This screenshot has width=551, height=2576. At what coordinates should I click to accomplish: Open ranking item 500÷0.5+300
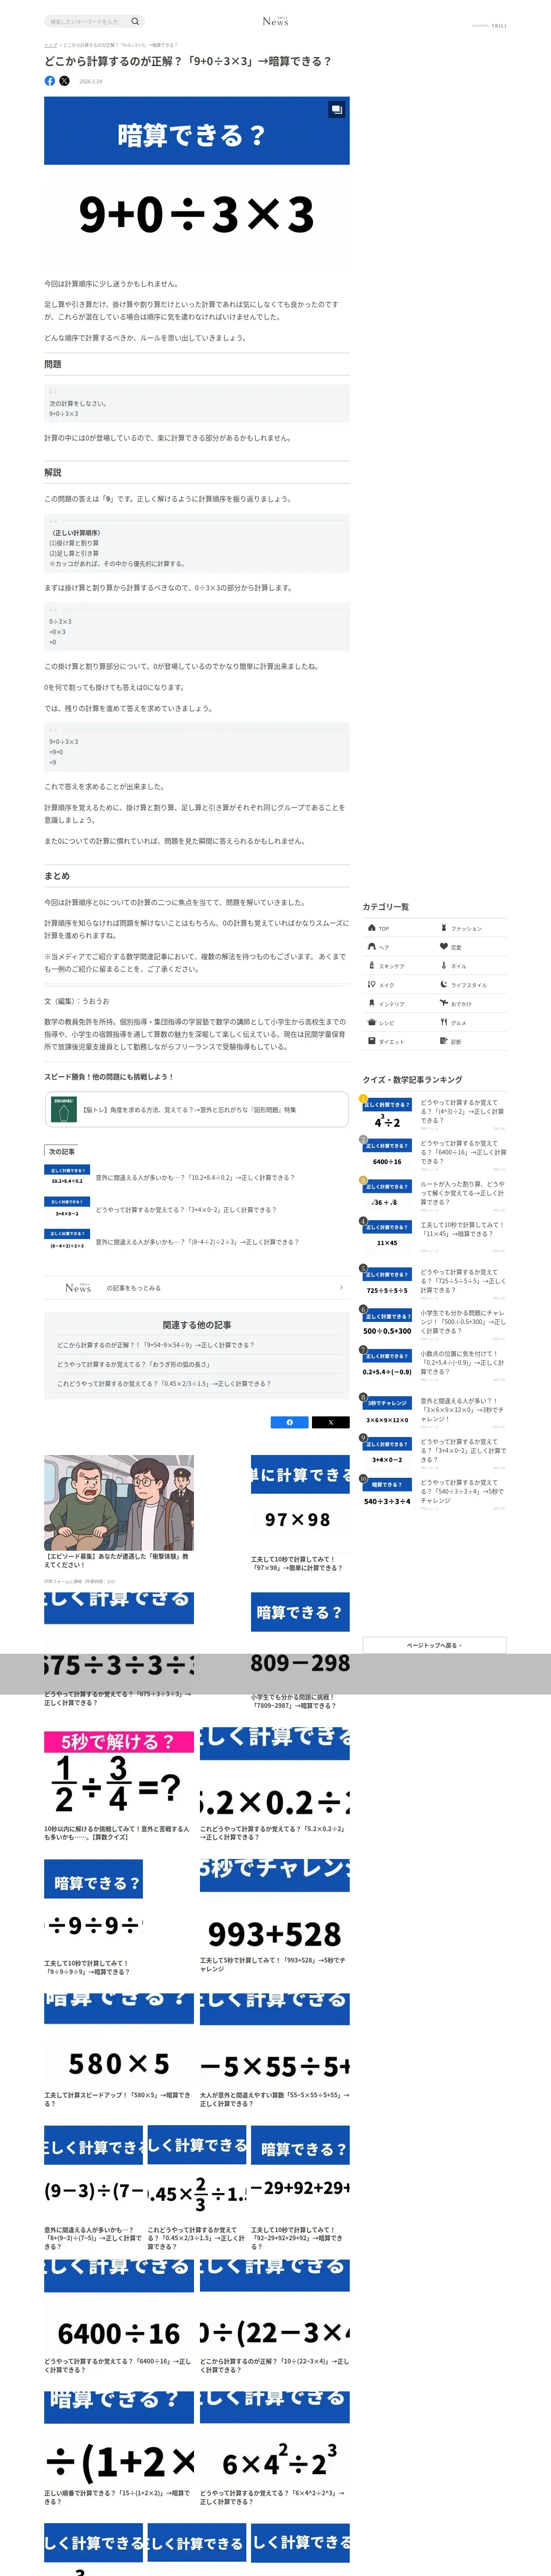[x=434, y=1323]
